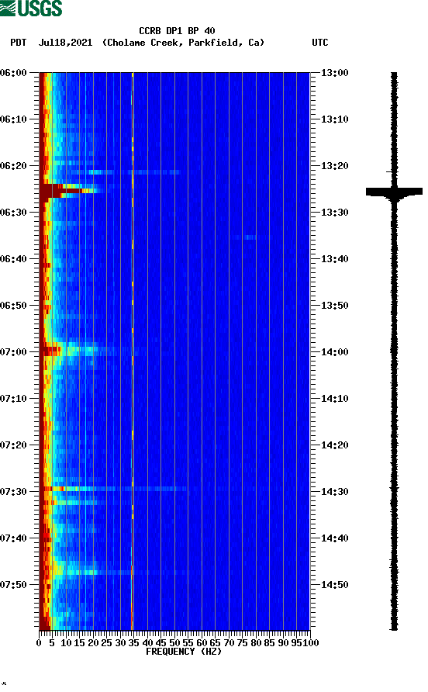Click the '06:30' PDT time label

[14, 213]
